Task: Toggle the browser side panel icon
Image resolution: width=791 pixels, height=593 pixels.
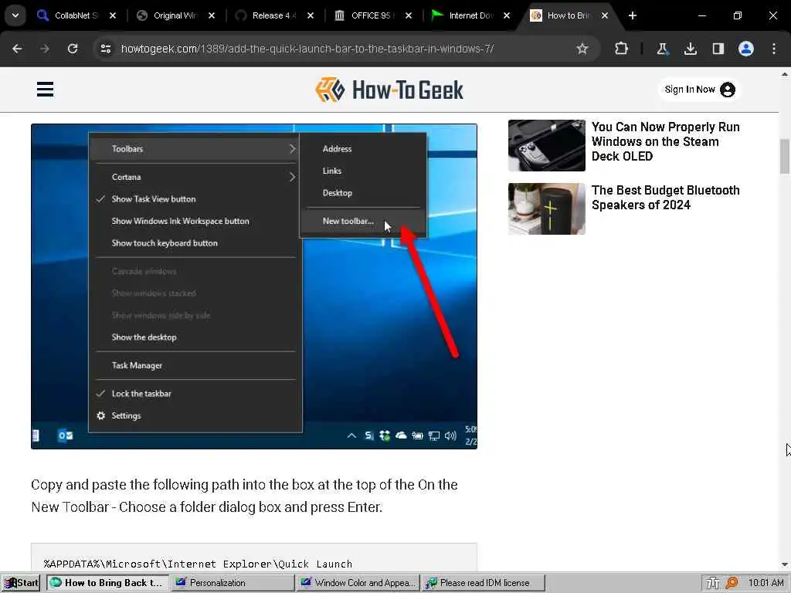Action: (718, 49)
